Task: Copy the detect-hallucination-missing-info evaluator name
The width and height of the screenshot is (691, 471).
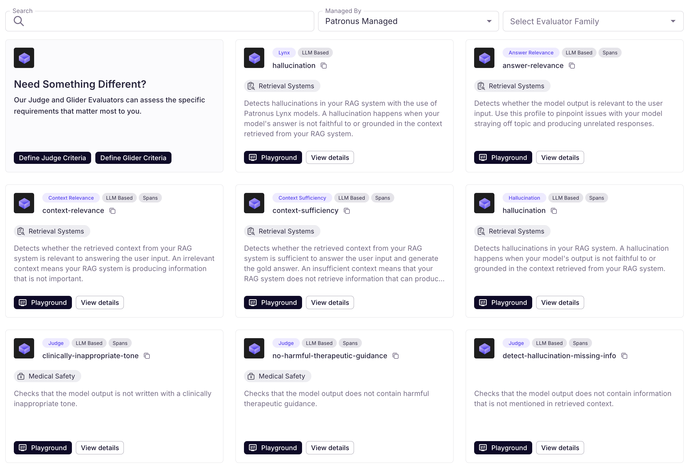Action: (x=624, y=356)
